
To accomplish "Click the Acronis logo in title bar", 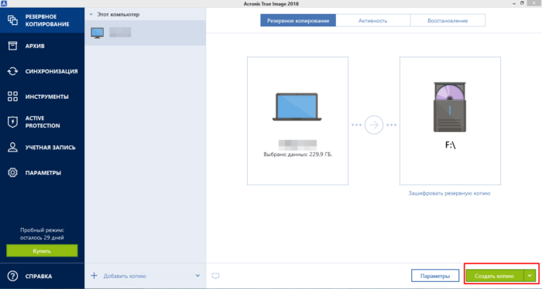I will click(x=4, y=3).
